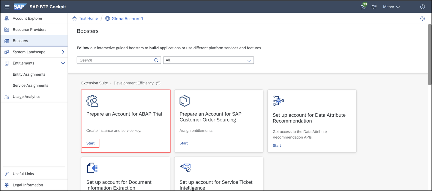The image size is (432, 191).
Task: Click the ABAP Trial booster gear-person icon
Action: click(x=92, y=101)
